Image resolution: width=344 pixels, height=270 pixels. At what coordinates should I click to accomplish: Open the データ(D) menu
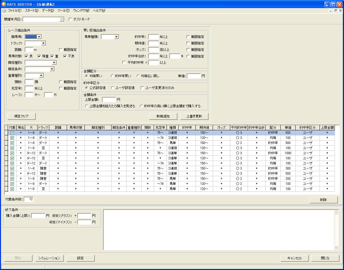(48, 10)
